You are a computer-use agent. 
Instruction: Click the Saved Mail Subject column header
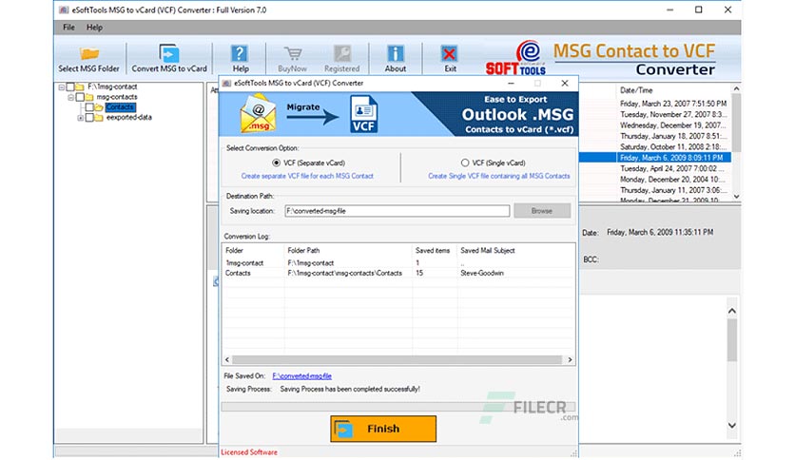coord(487,250)
